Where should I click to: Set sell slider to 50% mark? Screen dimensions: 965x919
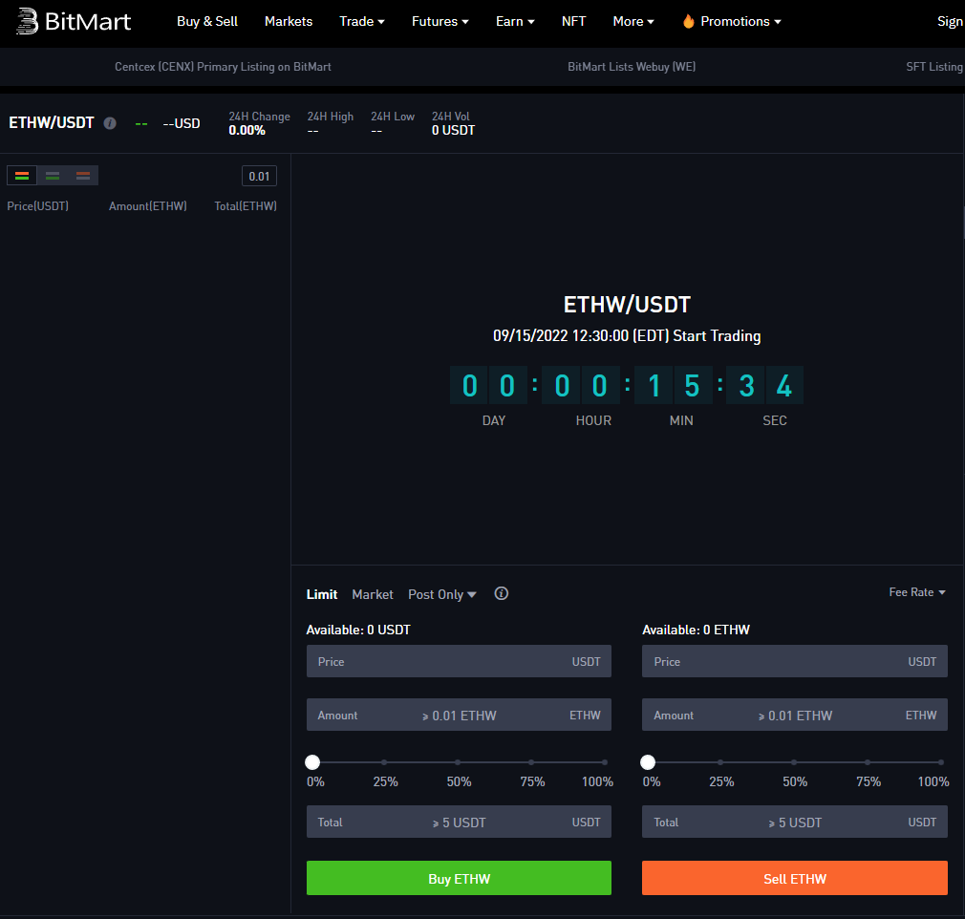[x=794, y=762]
